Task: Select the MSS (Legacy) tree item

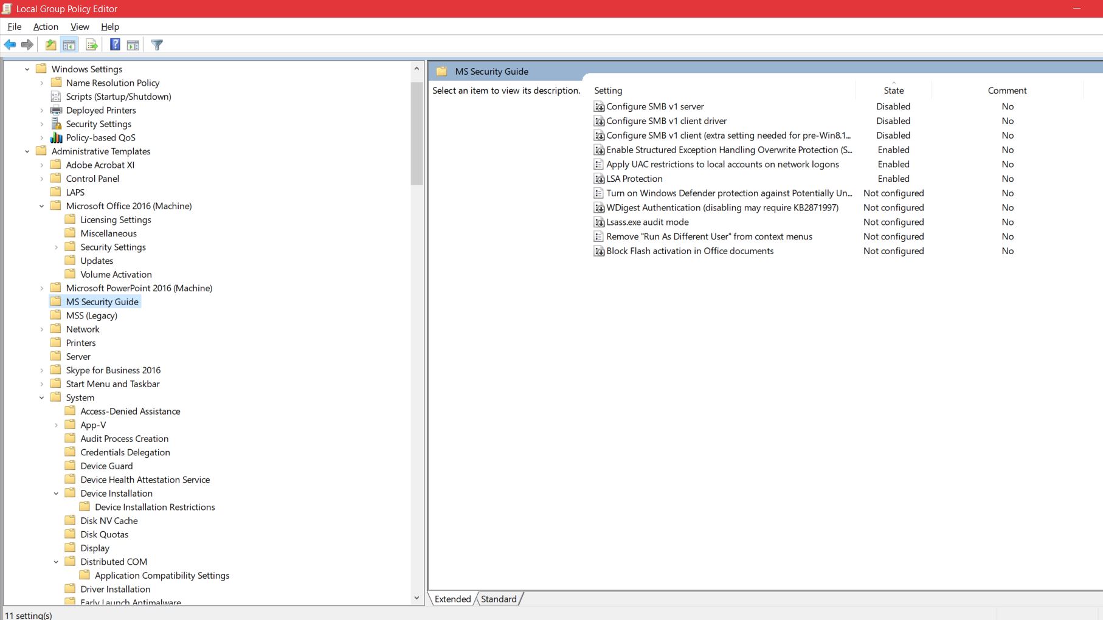Action: (x=92, y=315)
